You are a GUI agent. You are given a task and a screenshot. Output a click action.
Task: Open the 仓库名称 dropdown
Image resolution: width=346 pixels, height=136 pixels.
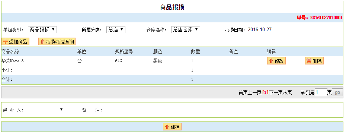186,30
